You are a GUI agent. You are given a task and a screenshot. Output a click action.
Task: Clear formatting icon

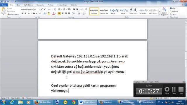point(55,9)
